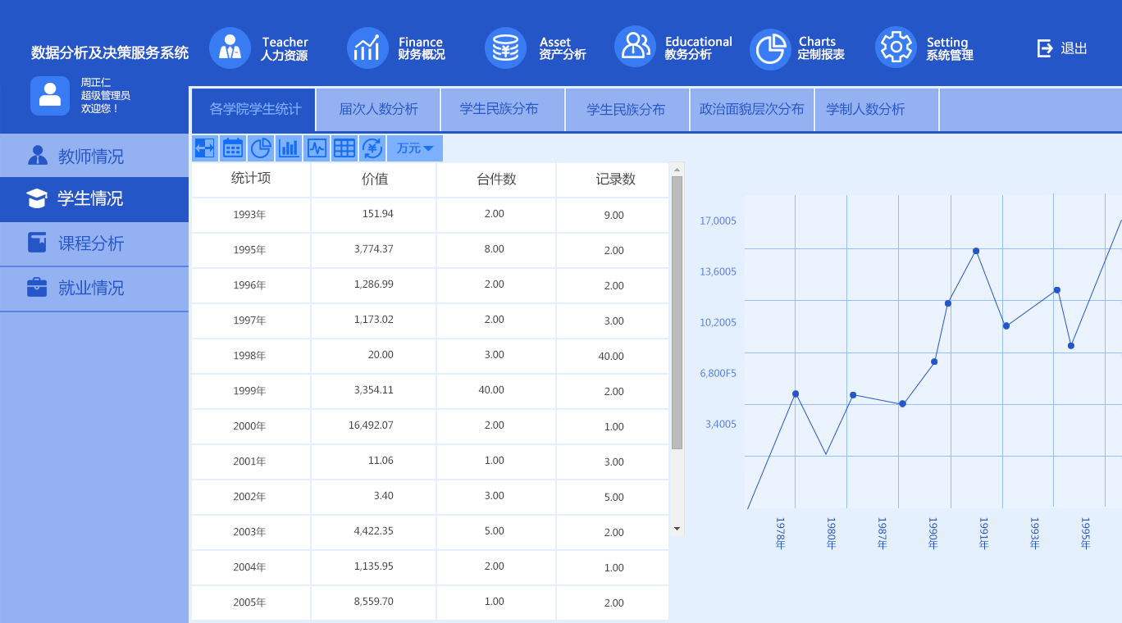Select the 学制人数分析 tab
The width and height of the screenshot is (1122, 623).
[865, 110]
